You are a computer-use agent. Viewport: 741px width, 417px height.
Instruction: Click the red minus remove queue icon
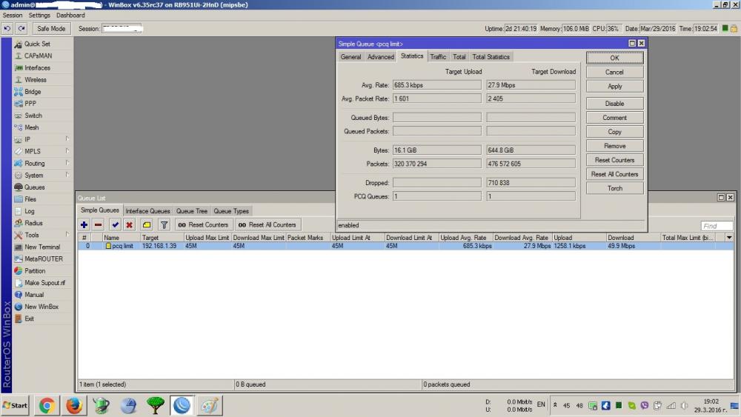(x=98, y=224)
